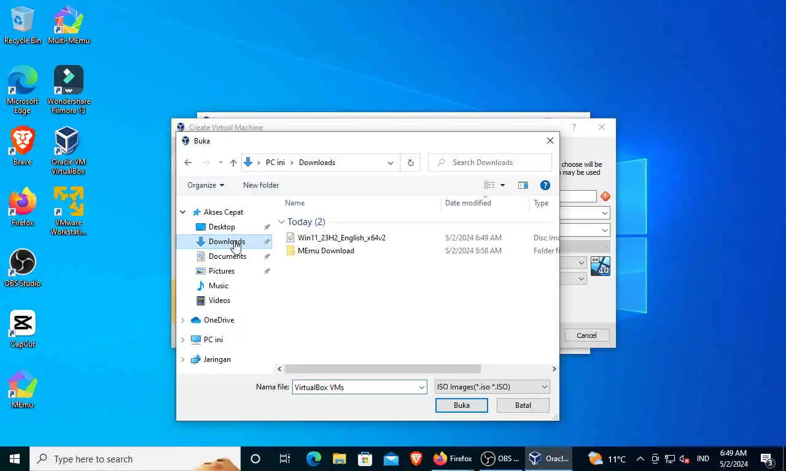Open the recent locations dropdown arrow
Screen dimensions: 786x471
[220, 163]
